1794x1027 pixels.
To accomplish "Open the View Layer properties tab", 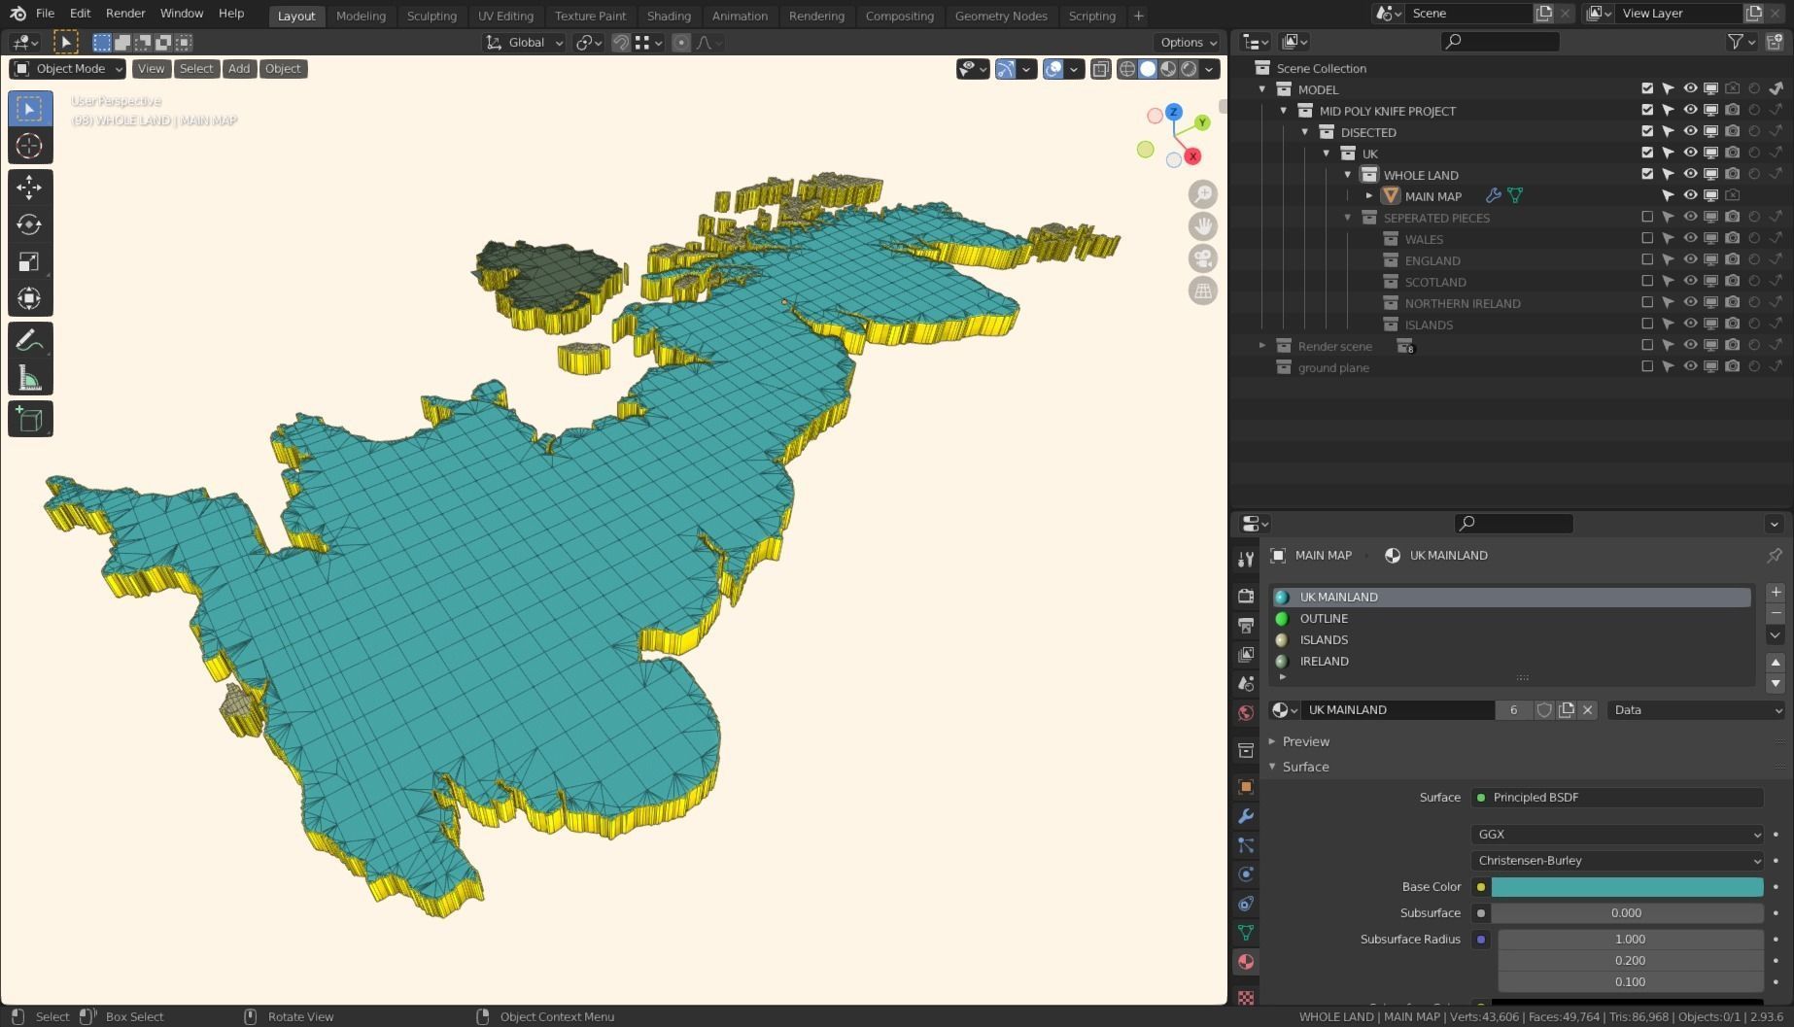I will 1246,654.
